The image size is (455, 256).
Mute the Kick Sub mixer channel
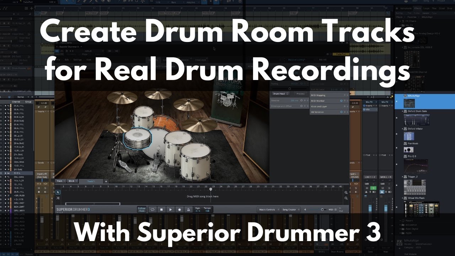pos(39,188)
